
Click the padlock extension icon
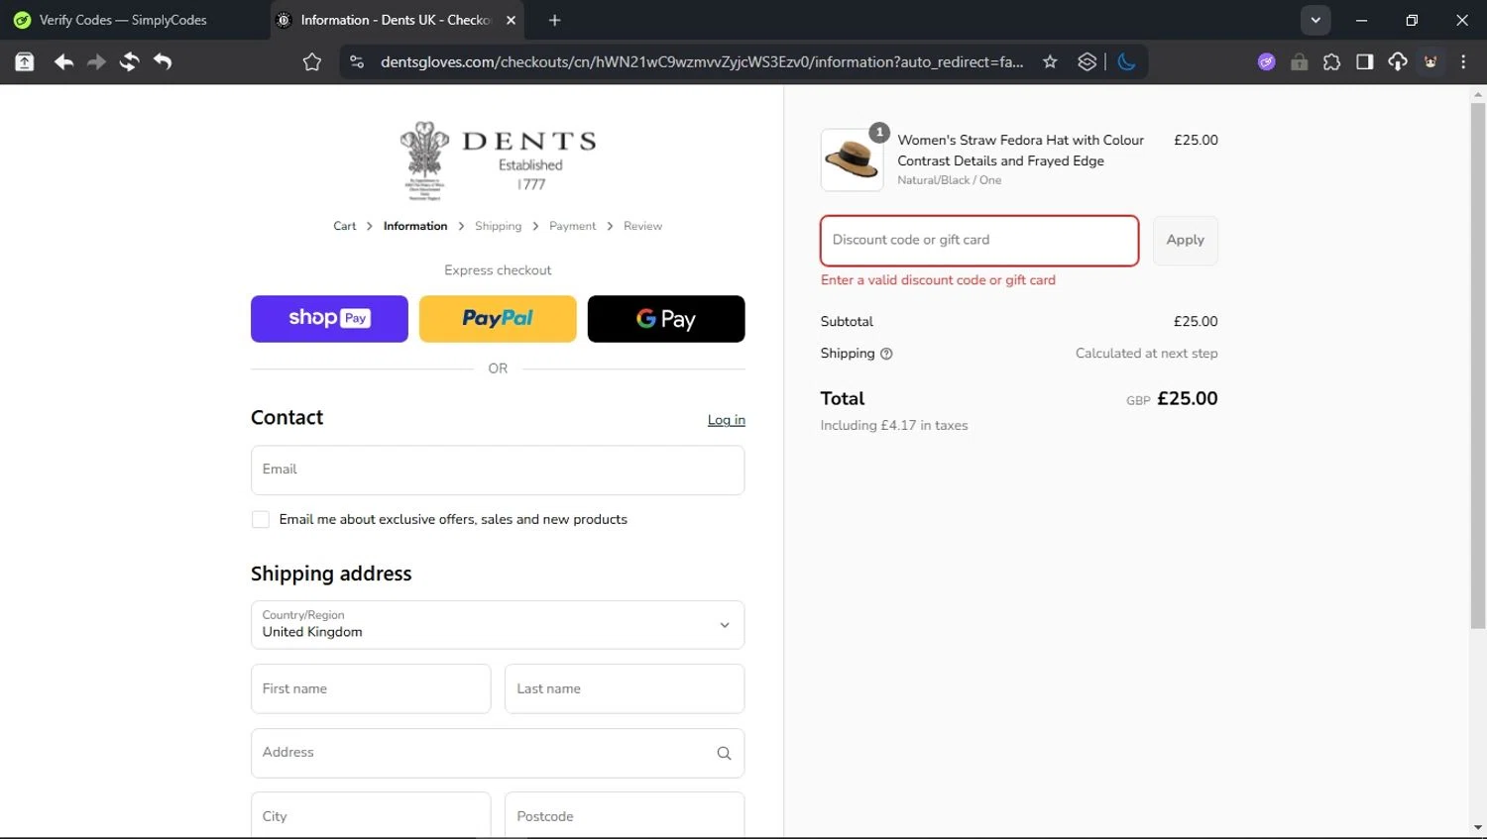[x=1299, y=61]
